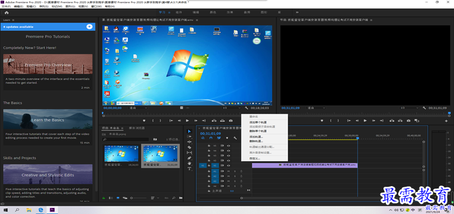Open timeline display settings wrench

coord(235,138)
